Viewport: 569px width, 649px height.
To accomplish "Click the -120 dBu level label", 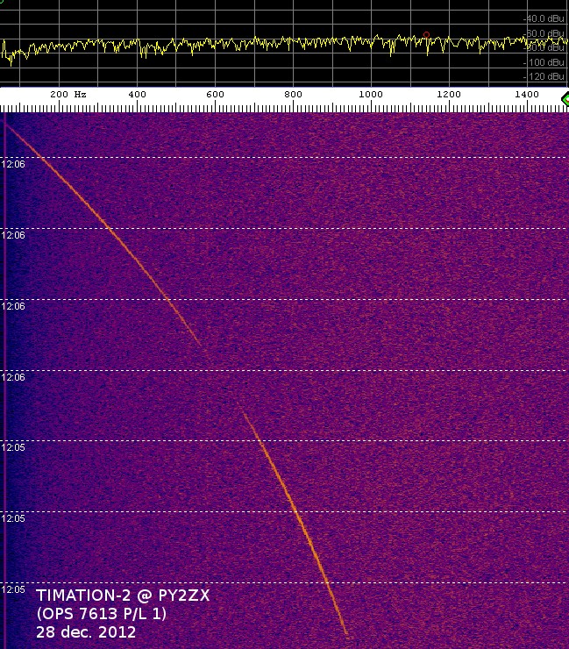I will pyautogui.click(x=546, y=77).
